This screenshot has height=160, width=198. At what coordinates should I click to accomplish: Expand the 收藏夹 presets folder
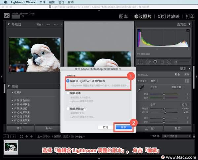coord(12,93)
